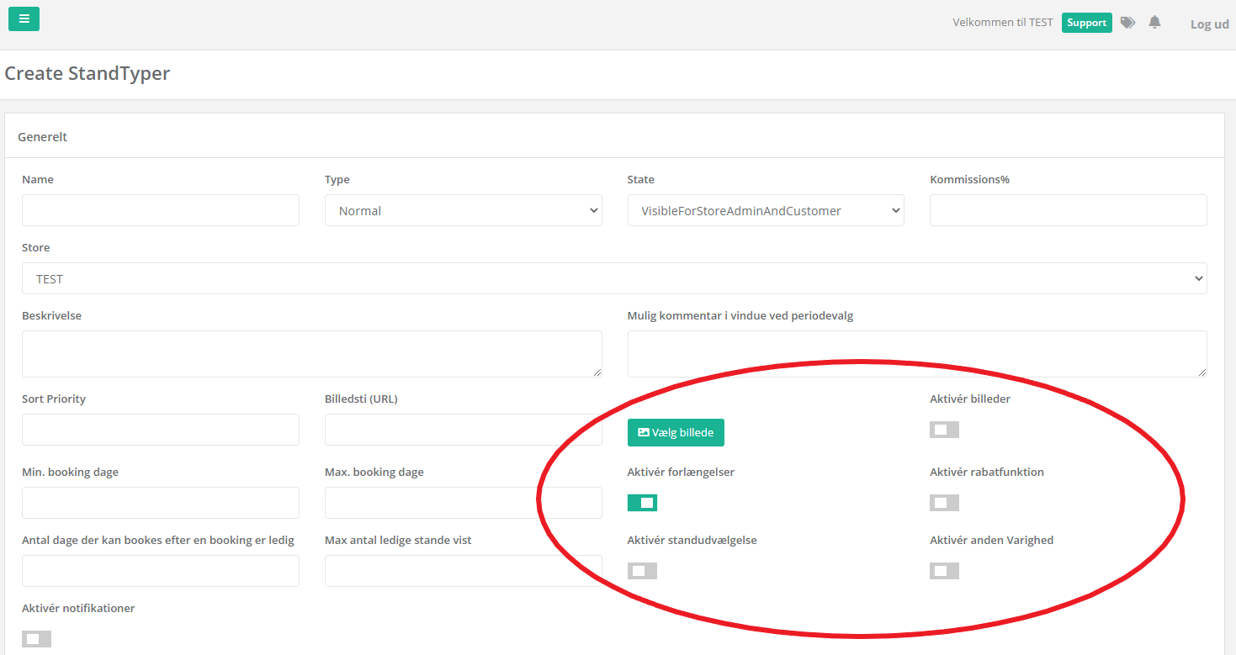Click the tags icon in header
1236x655 pixels.
tap(1127, 23)
